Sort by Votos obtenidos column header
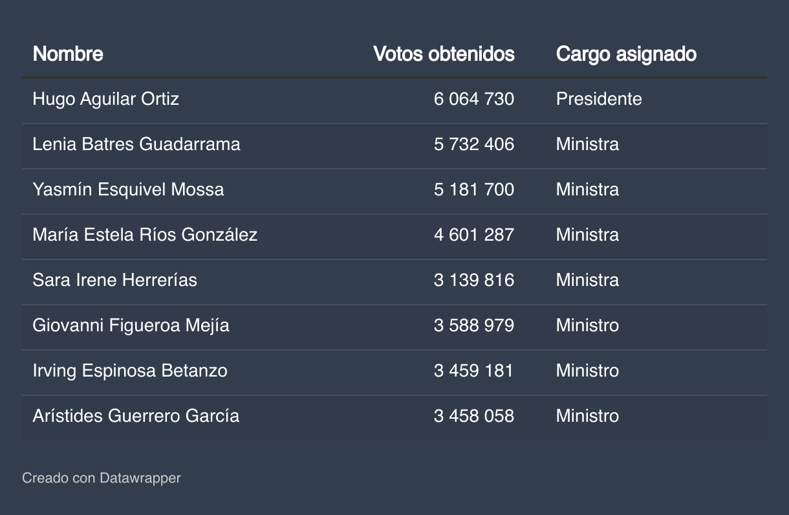789x515 pixels. (x=444, y=54)
